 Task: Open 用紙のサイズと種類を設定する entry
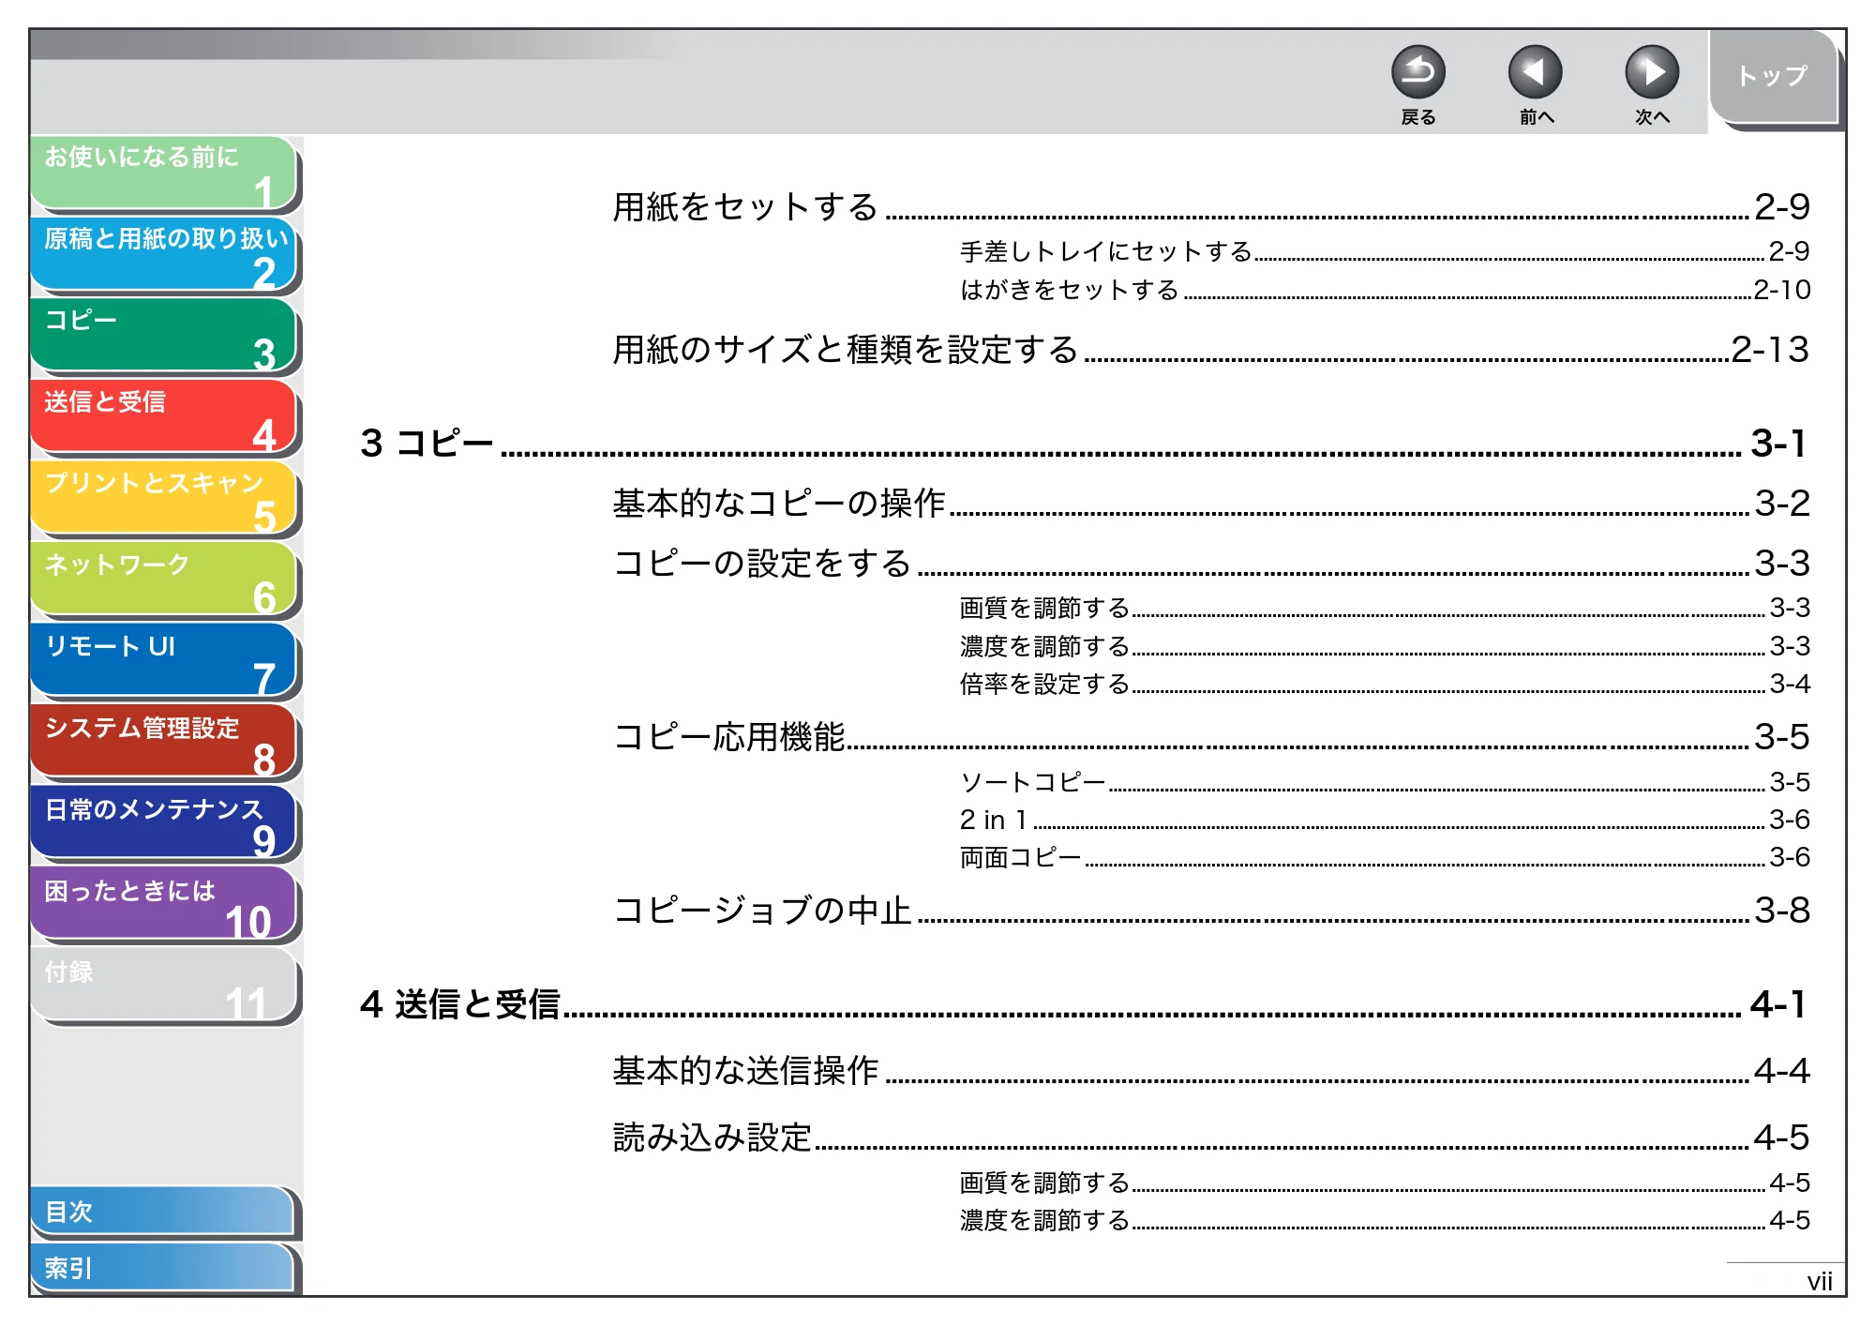[x=1210, y=350]
